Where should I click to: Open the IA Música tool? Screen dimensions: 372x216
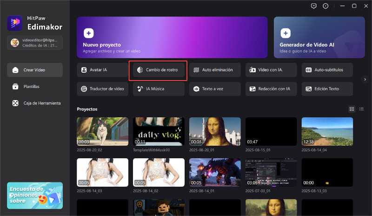[159, 89]
